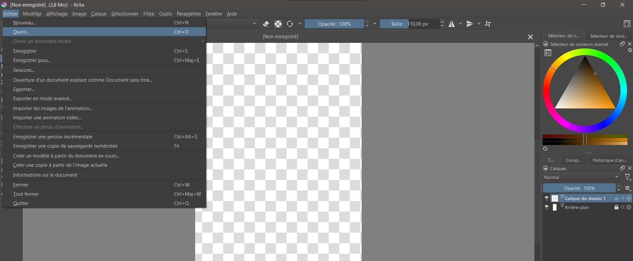Choose Ouvrir... in the Fichier menu
This screenshot has width=633, height=261.
pos(104,32)
